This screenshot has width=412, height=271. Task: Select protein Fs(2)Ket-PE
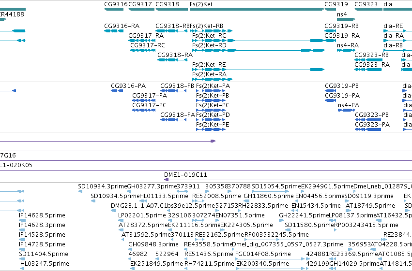pos(211,130)
